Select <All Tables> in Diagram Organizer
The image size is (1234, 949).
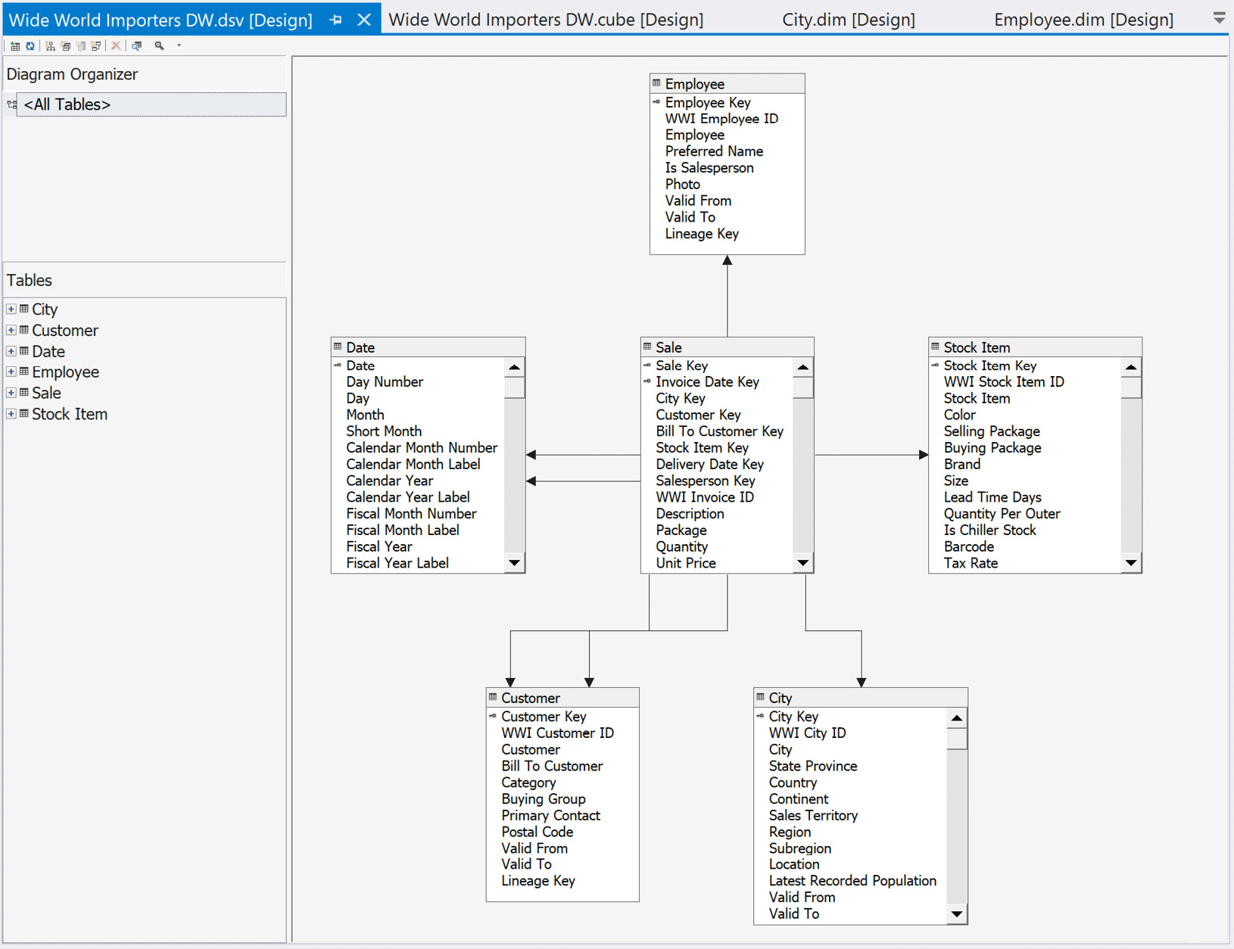point(151,104)
